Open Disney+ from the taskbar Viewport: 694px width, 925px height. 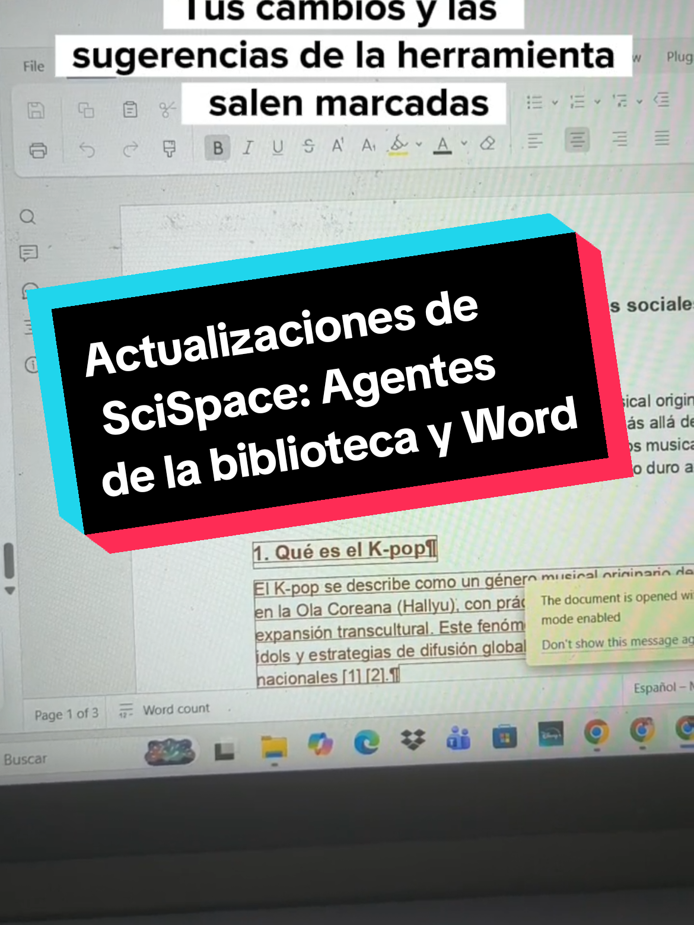click(x=551, y=735)
